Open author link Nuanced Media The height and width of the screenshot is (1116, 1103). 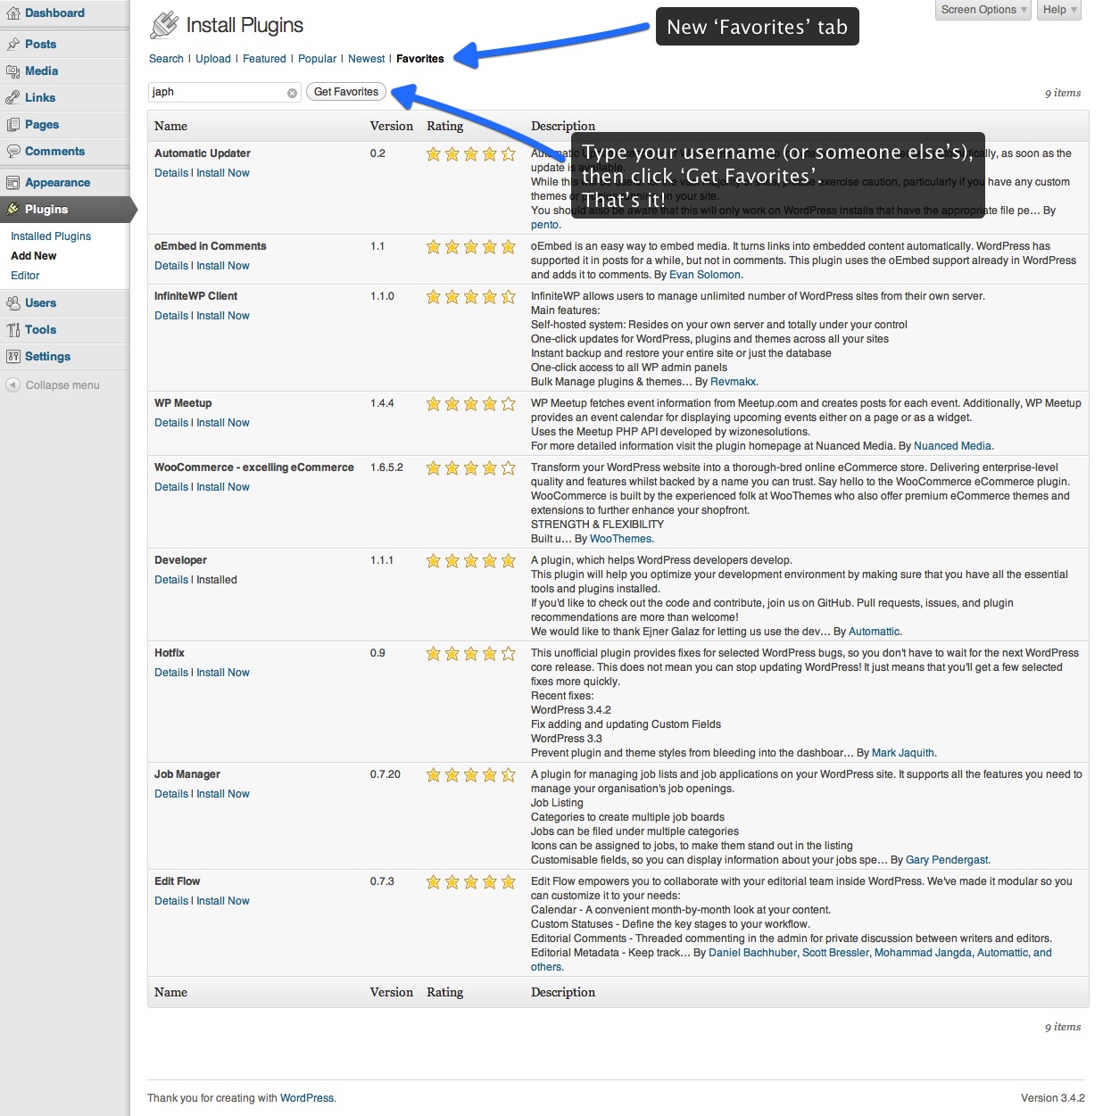(952, 446)
